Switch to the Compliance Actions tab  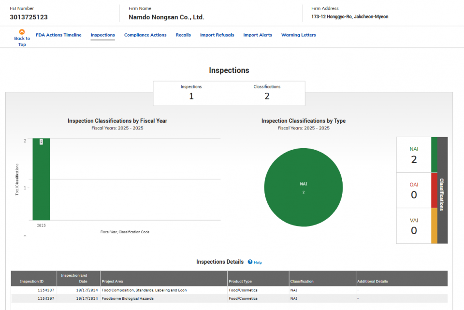tap(145, 35)
